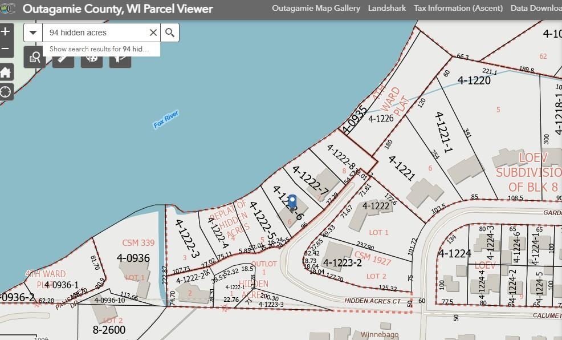Screen dimensions: 562x340
Task: Open the Landshark link
Action: (387, 9)
